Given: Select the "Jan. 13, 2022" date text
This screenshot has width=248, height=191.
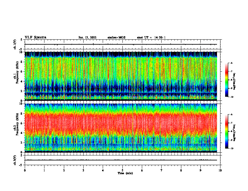Looking at the screenshot, I should (x=87, y=37).
